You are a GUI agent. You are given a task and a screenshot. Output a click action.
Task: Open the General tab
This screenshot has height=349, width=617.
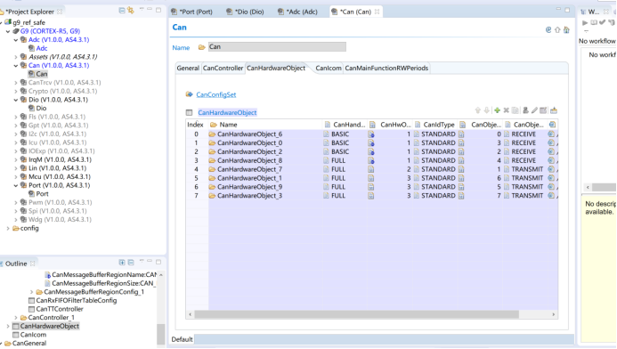pos(188,68)
